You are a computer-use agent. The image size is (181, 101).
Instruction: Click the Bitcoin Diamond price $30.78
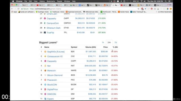tap(105, 75)
